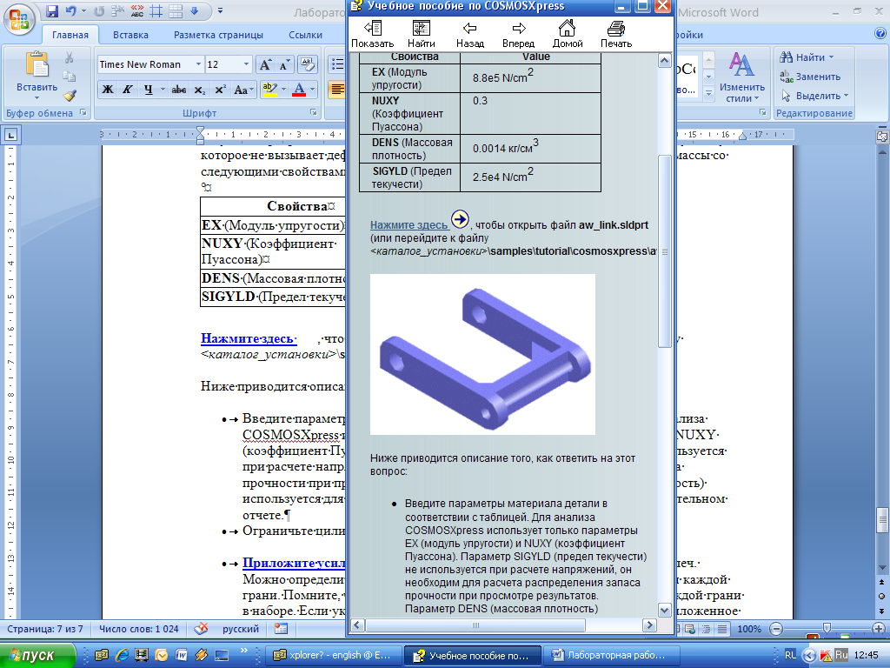Decrease font size with shrink font icon
Screen dimensions: 890x668
(284, 64)
